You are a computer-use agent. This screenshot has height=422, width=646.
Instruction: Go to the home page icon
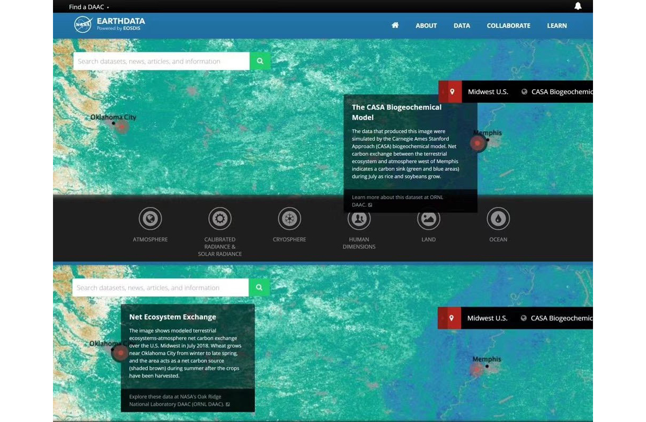[395, 25]
